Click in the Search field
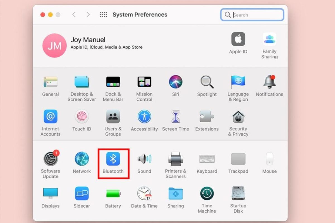The image size is (335, 223). 252,15
